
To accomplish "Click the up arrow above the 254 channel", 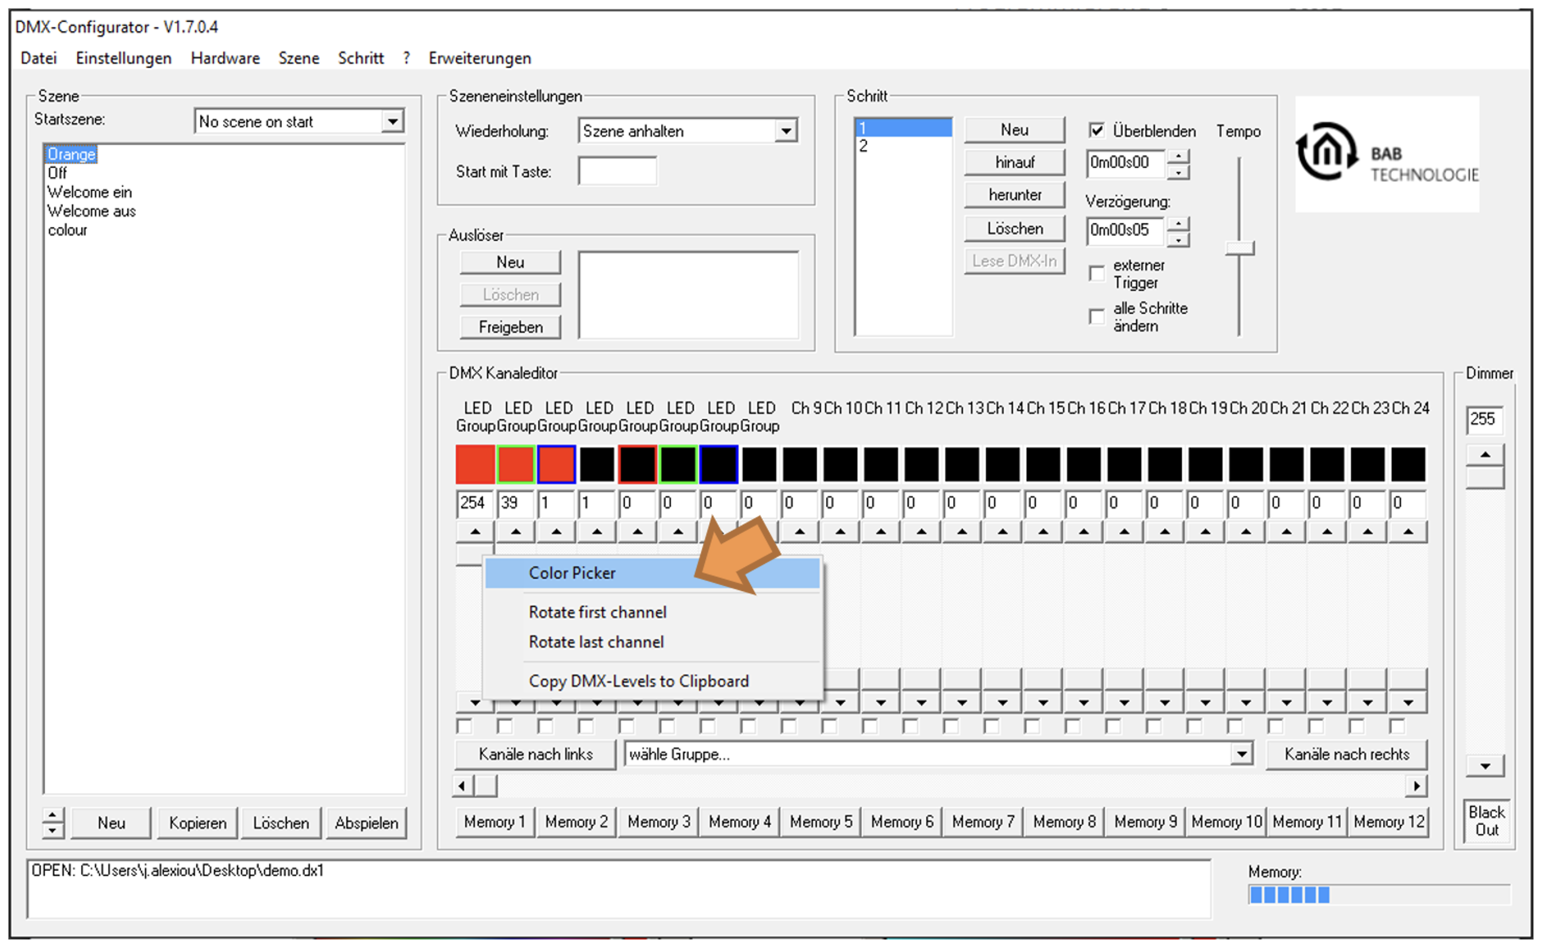I will pyautogui.click(x=476, y=532).
